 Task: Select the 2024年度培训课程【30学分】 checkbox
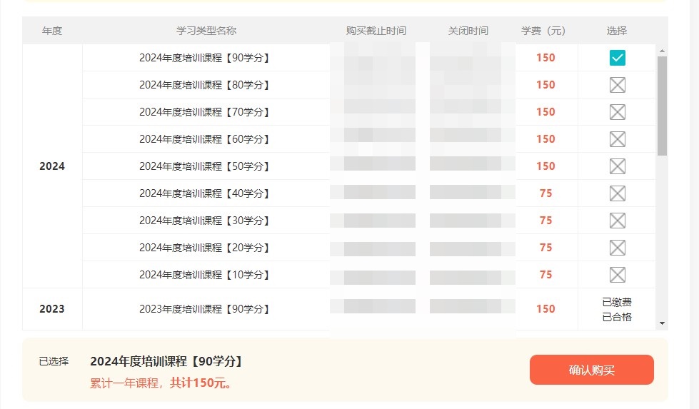tap(618, 221)
